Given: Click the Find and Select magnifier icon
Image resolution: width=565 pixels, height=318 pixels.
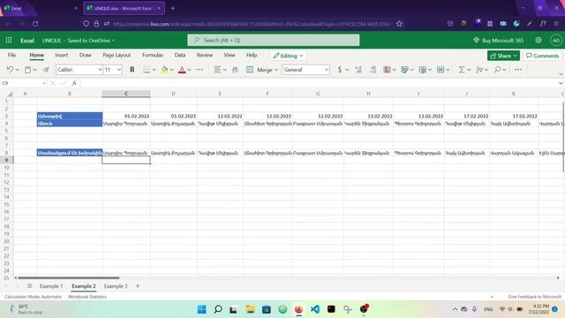Looking at the screenshot, I should point(497,70).
